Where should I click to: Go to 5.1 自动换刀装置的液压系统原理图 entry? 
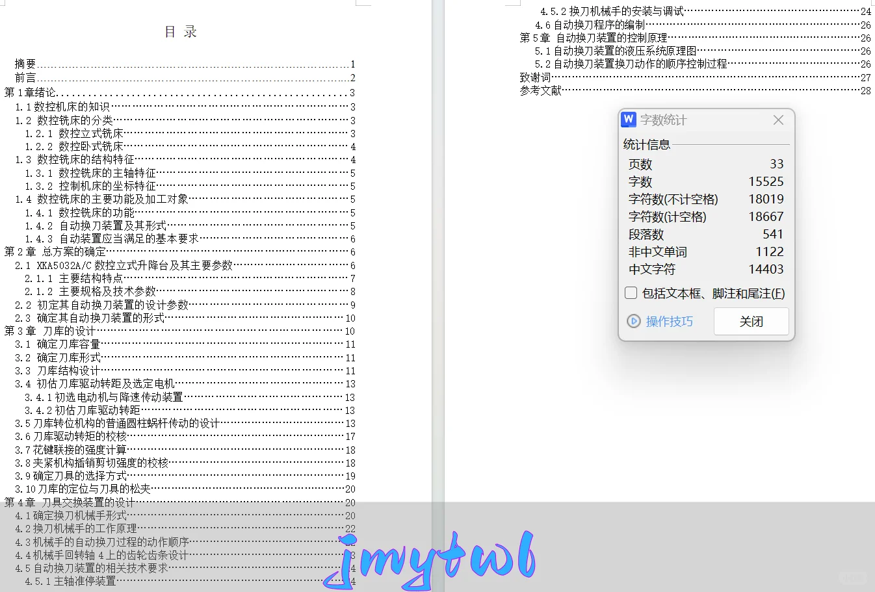pyautogui.click(x=703, y=51)
